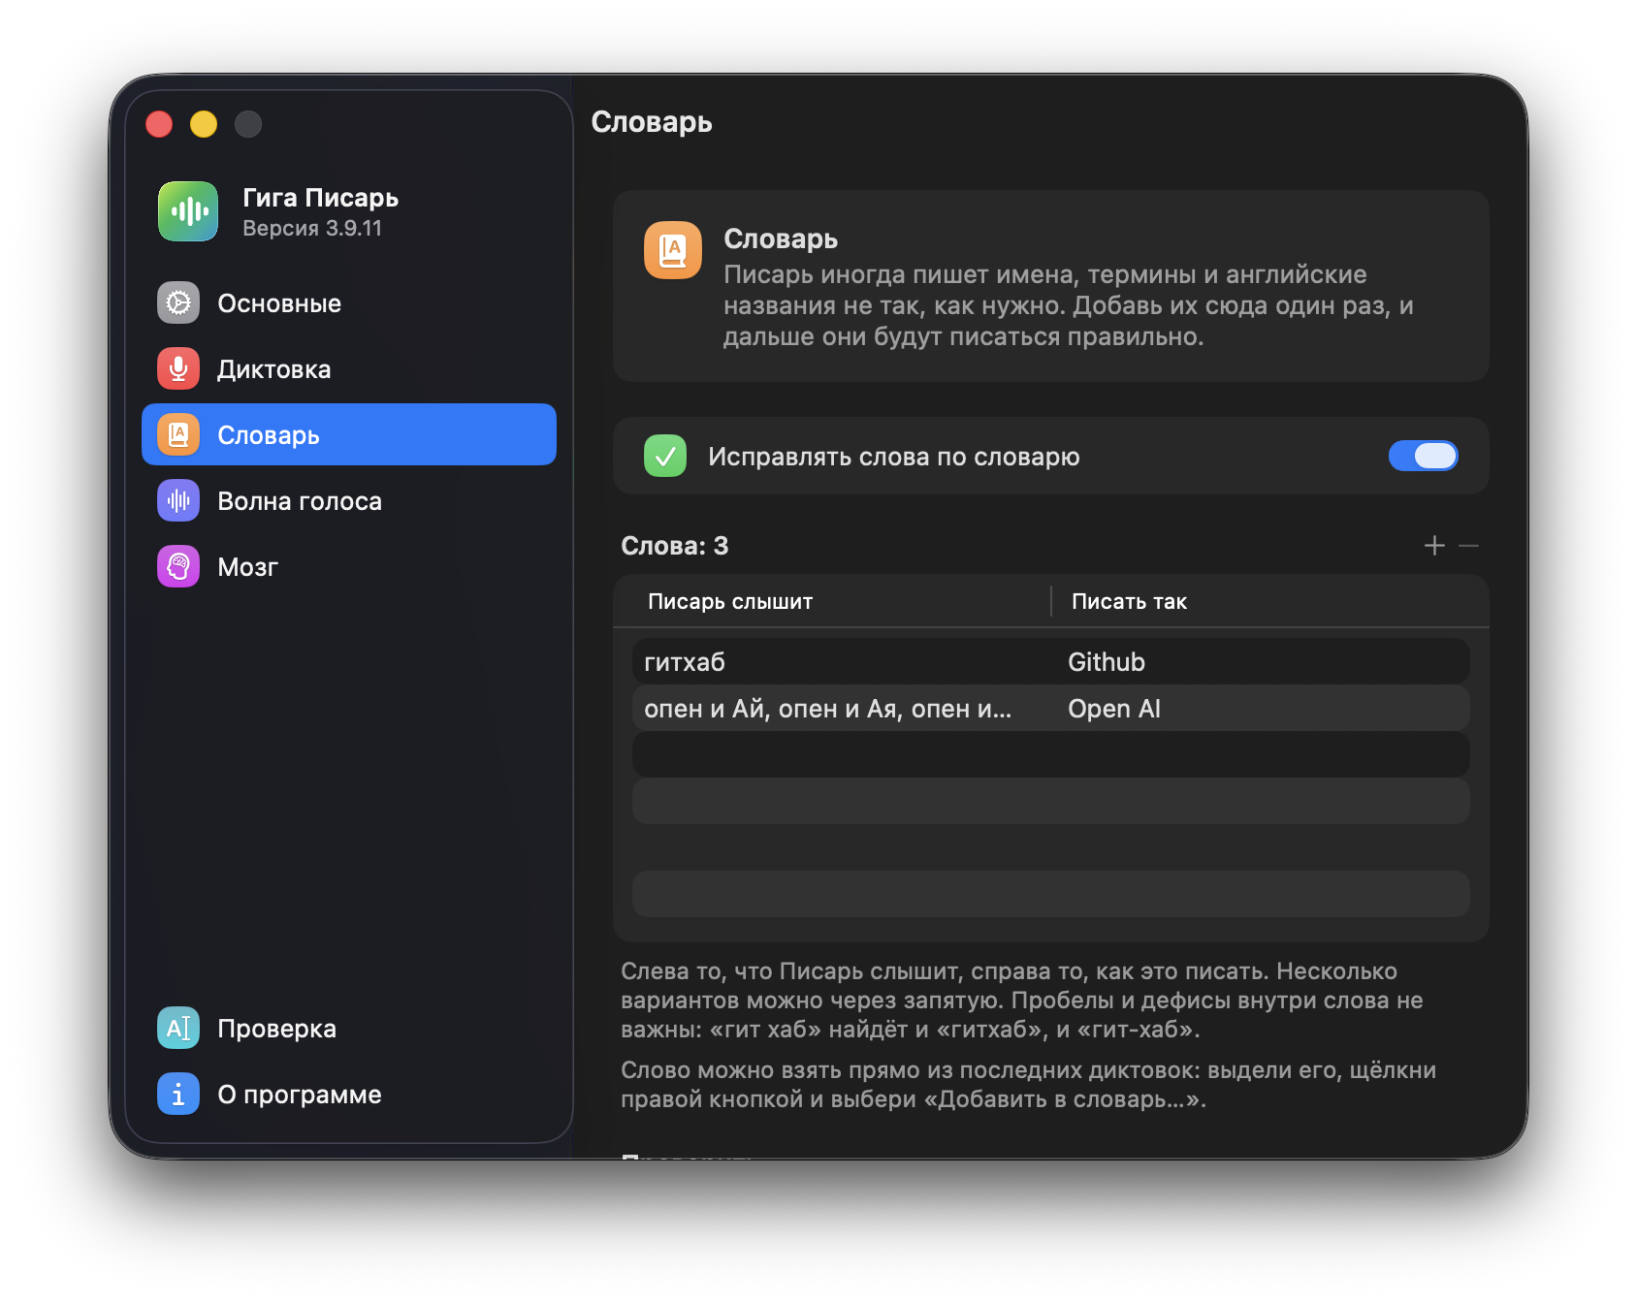Click the empty table row below Open AI
The width and height of the screenshot is (1637, 1303).
pyautogui.click(x=1051, y=754)
